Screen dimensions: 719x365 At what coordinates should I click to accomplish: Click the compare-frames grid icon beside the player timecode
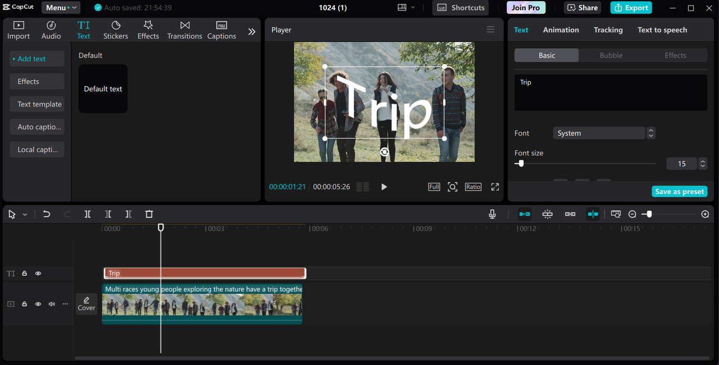click(x=363, y=187)
